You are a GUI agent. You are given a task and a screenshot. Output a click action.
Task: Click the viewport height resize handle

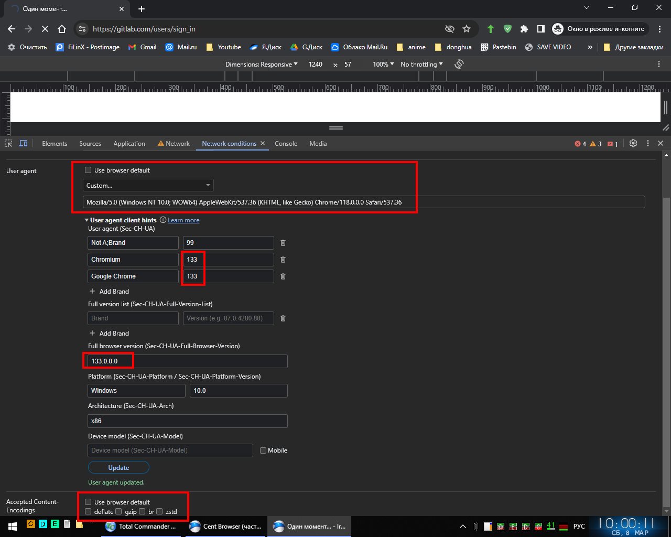click(336, 128)
